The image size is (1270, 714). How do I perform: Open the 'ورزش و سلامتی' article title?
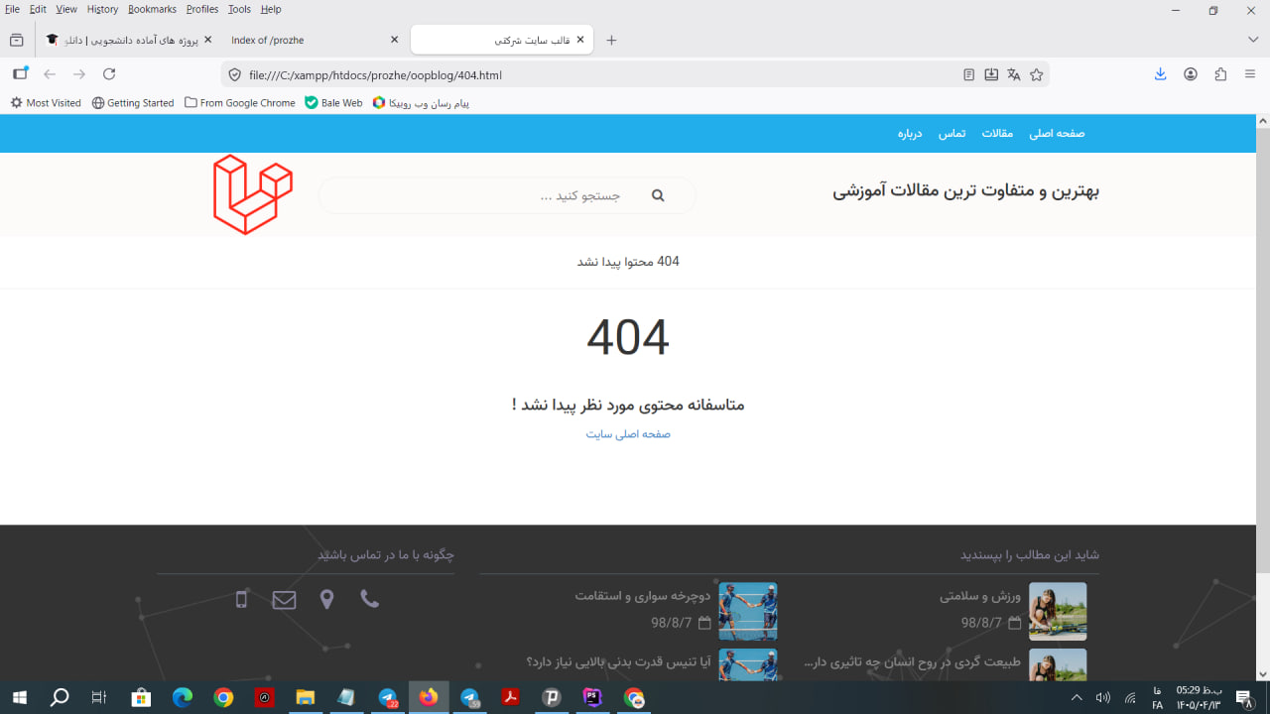[980, 596]
